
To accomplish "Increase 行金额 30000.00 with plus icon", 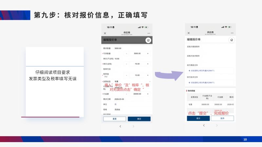I will pyautogui.click(x=148, y=94).
